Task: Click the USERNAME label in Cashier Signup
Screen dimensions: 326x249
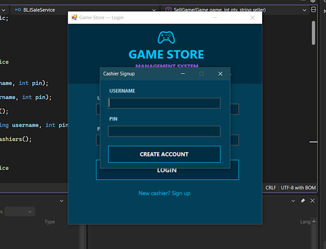Action: [x=122, y=91]
